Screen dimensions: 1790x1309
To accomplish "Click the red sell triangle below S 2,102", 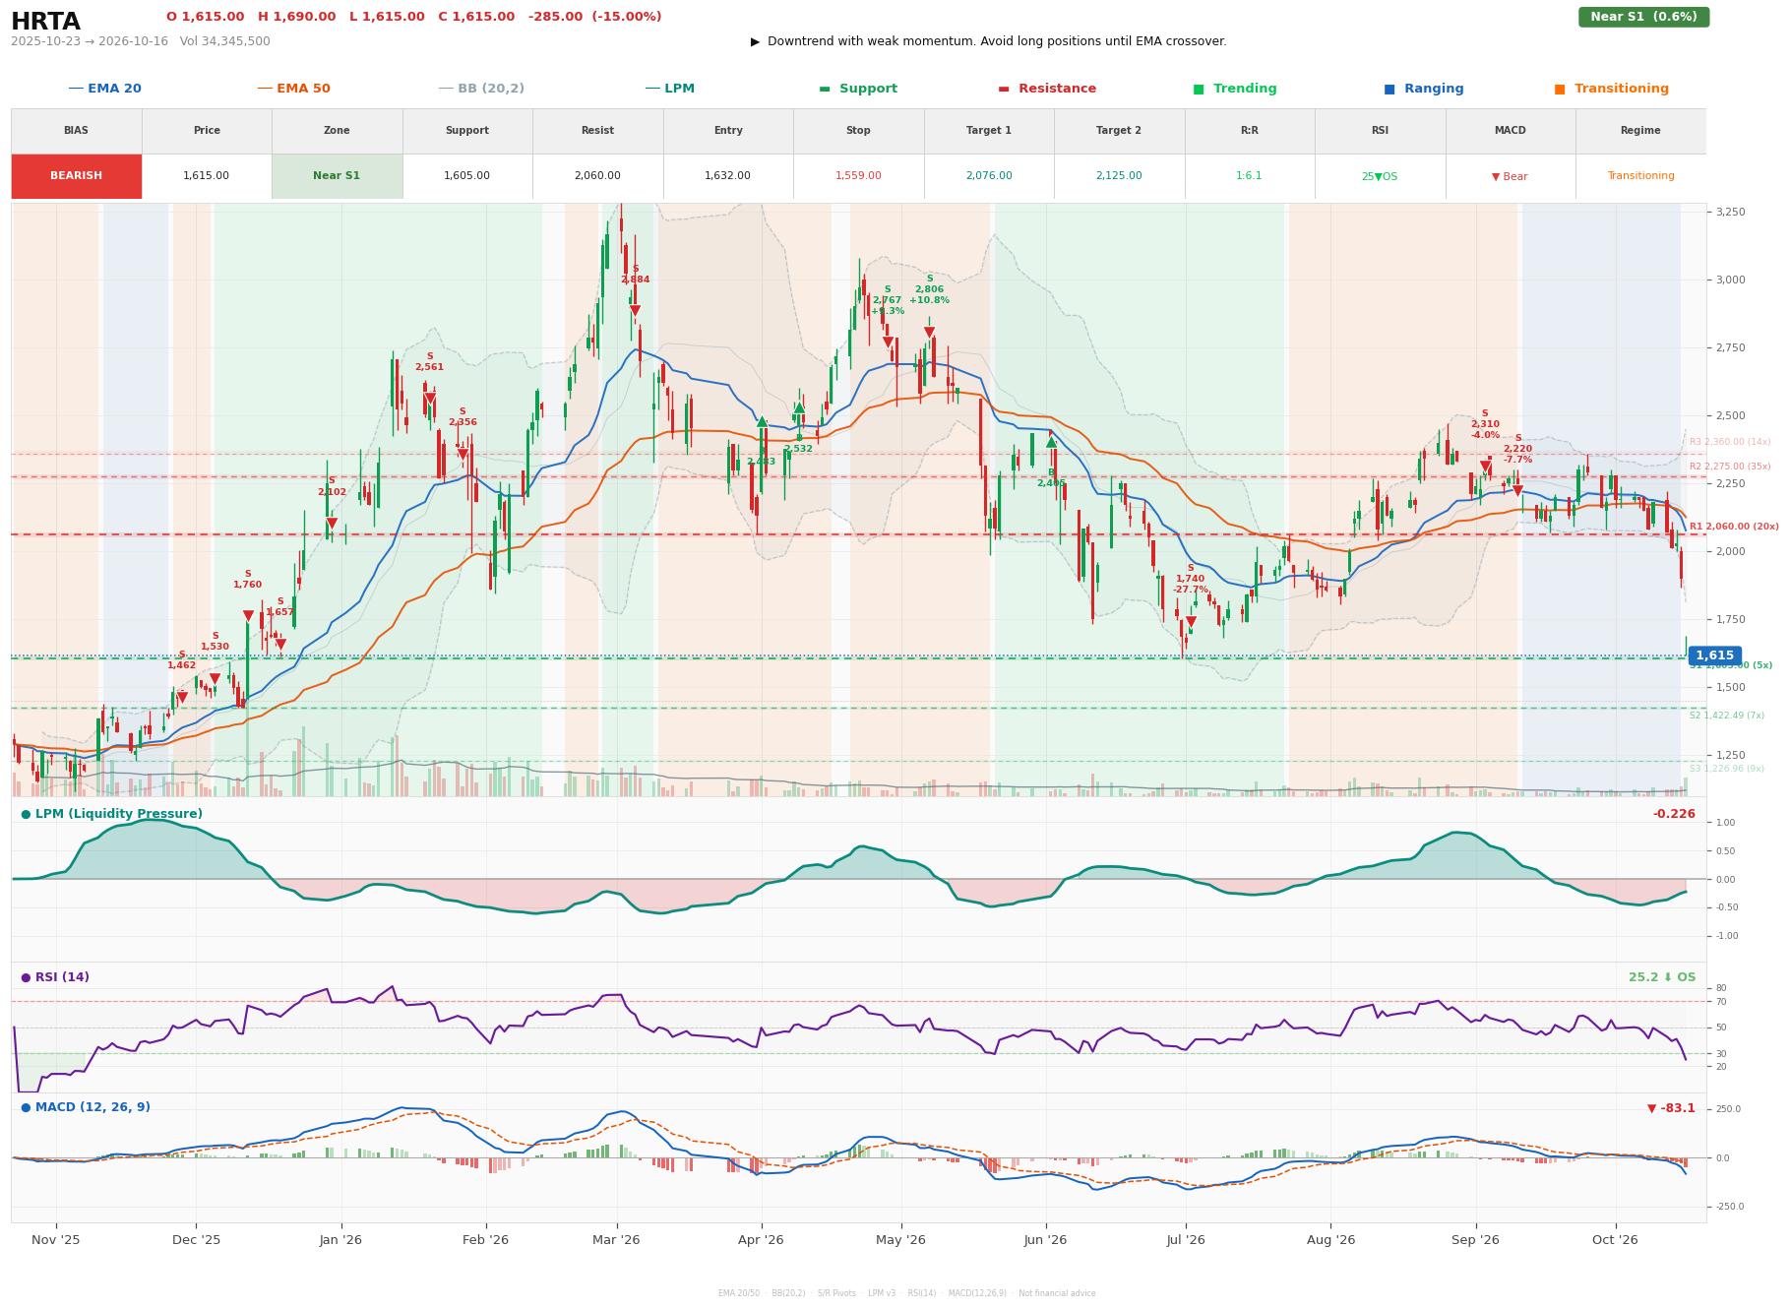I will pos(332,524).
